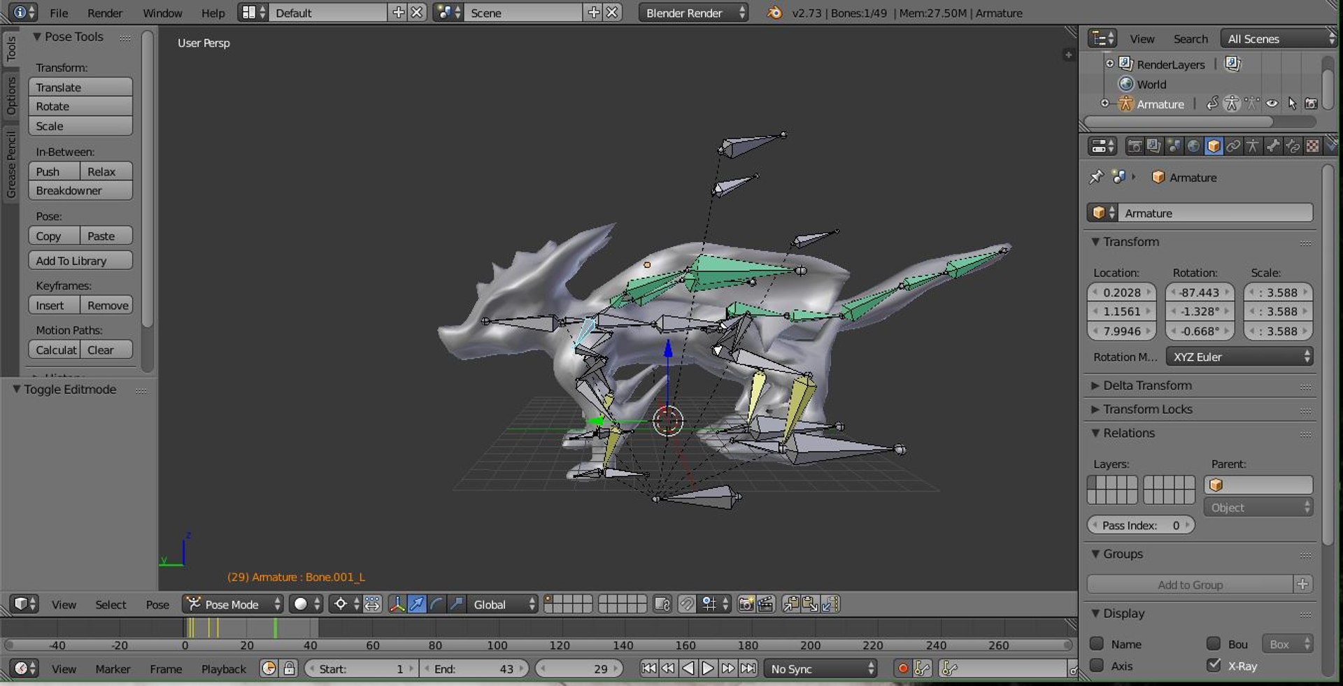Open the Bone Constraints properties tab
The image size is (1343, 686).
point(1293,146)
